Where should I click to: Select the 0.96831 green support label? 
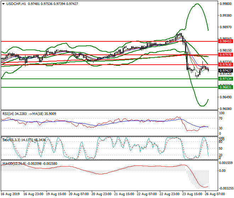225,87
